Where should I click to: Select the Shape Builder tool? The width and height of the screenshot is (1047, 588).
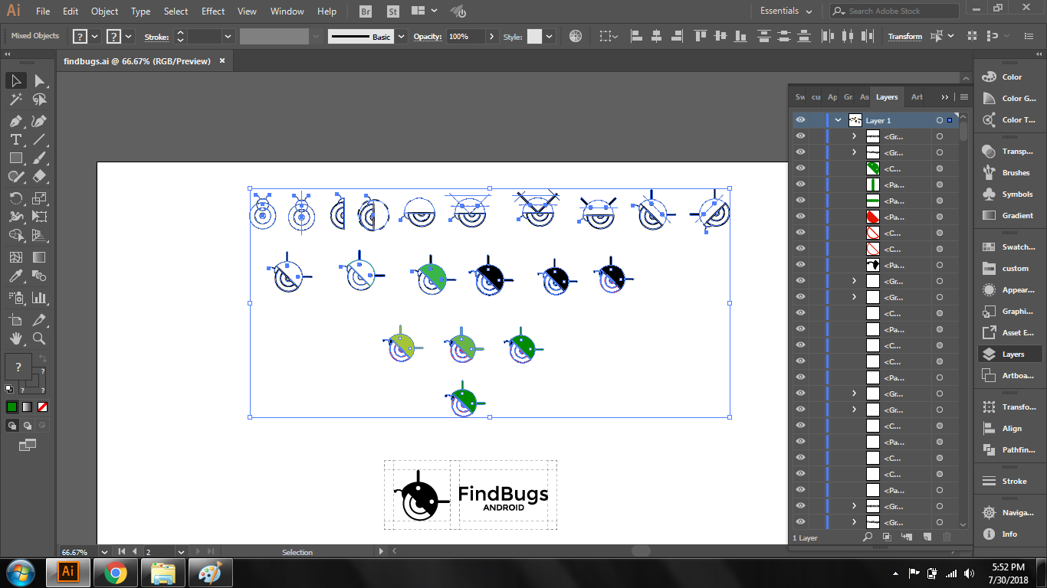pyautogui.click(x=15, y=235)
